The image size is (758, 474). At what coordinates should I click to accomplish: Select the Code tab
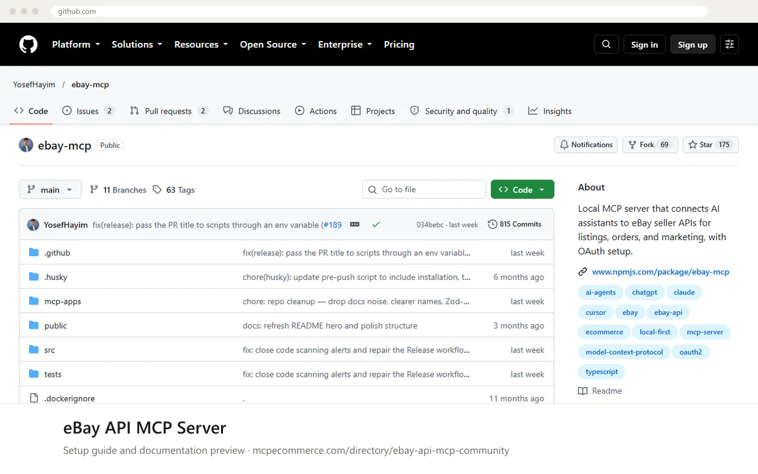tap(32, 111)
